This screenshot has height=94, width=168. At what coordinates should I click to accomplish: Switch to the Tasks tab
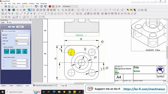tap(9, 22)
